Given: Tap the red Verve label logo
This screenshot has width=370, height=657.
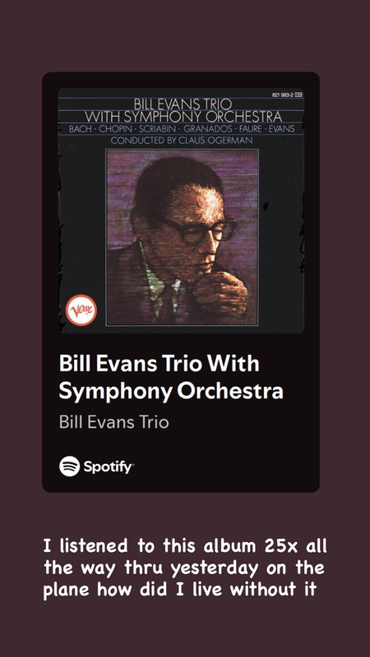Looking at the screenshot, I should click(x=81, y=310).
